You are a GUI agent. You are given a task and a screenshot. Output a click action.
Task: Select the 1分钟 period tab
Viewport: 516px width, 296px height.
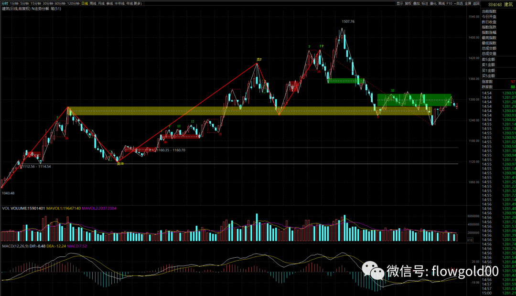[14, 3]
